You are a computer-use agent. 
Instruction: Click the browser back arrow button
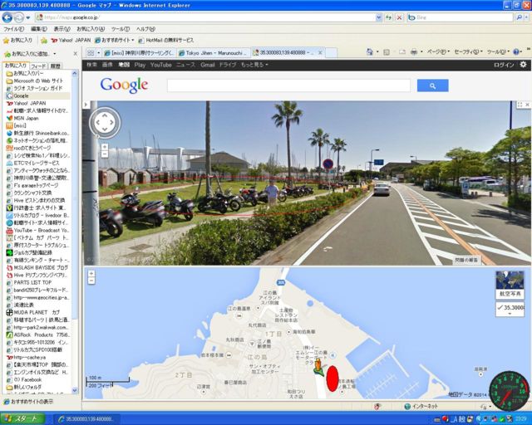click(9, 17)
